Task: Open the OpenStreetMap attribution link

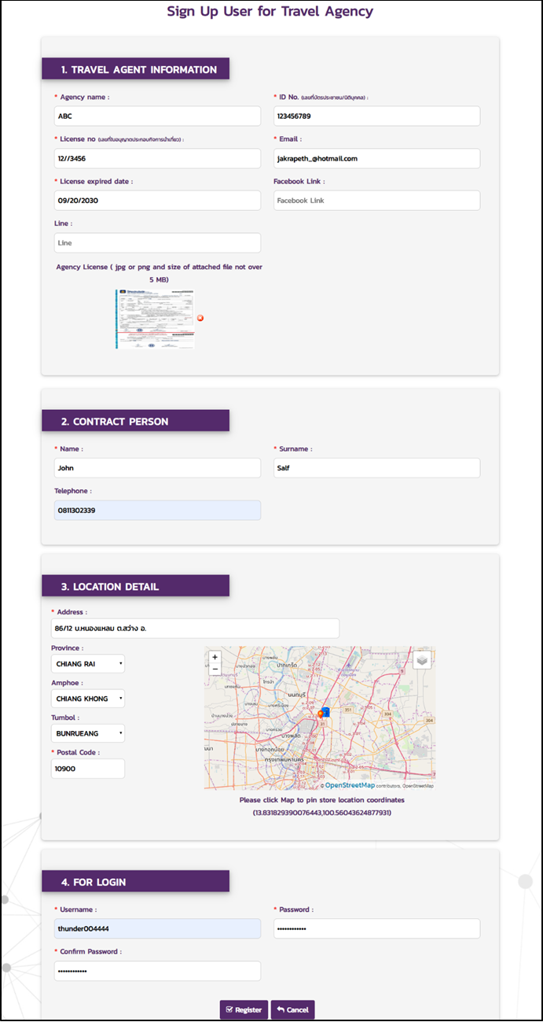Action: coord(350,785)
